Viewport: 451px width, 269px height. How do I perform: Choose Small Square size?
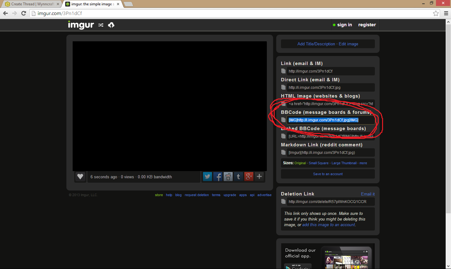coord(319,163)
